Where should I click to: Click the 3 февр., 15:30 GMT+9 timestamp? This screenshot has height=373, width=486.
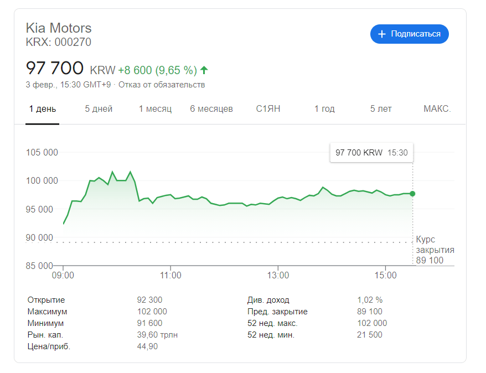point(68,85)
